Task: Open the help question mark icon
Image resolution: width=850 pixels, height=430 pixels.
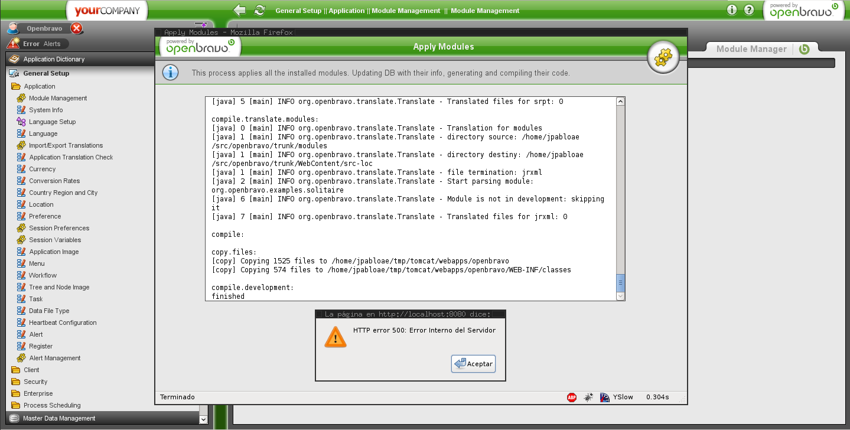Action: point(749,10)
